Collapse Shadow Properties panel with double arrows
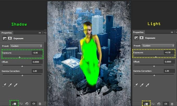 pos(40,33)
